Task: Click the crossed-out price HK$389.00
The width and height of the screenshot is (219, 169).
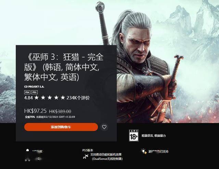Action: 60,111
